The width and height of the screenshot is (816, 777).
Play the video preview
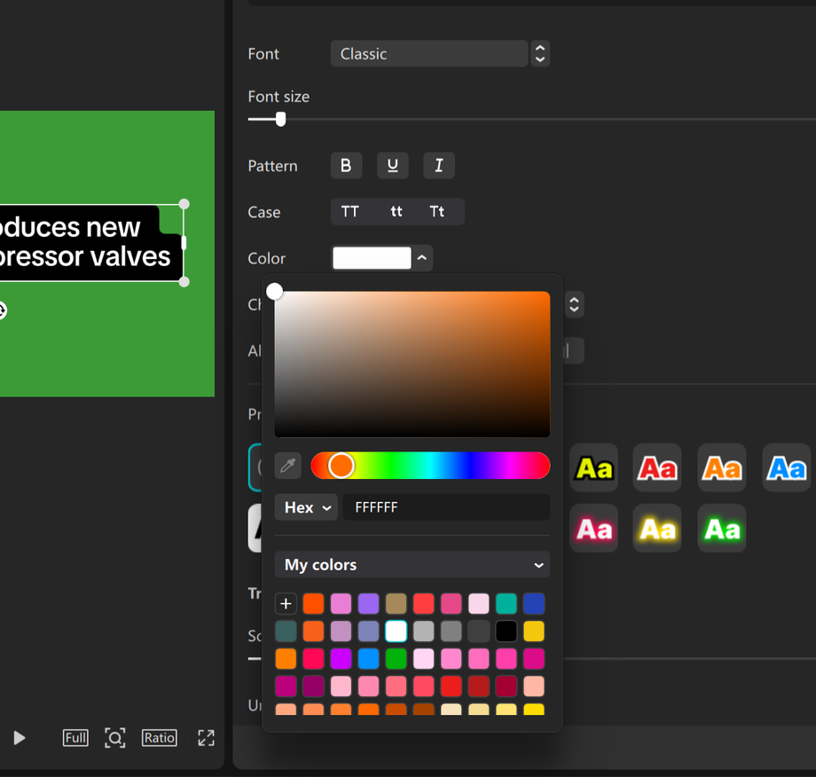pyautogui.click(x=20, y=737)
